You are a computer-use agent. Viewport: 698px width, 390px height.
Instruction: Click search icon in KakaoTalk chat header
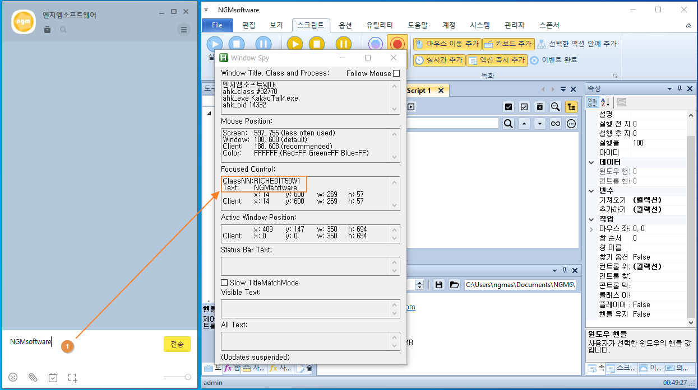pos(63,30)
